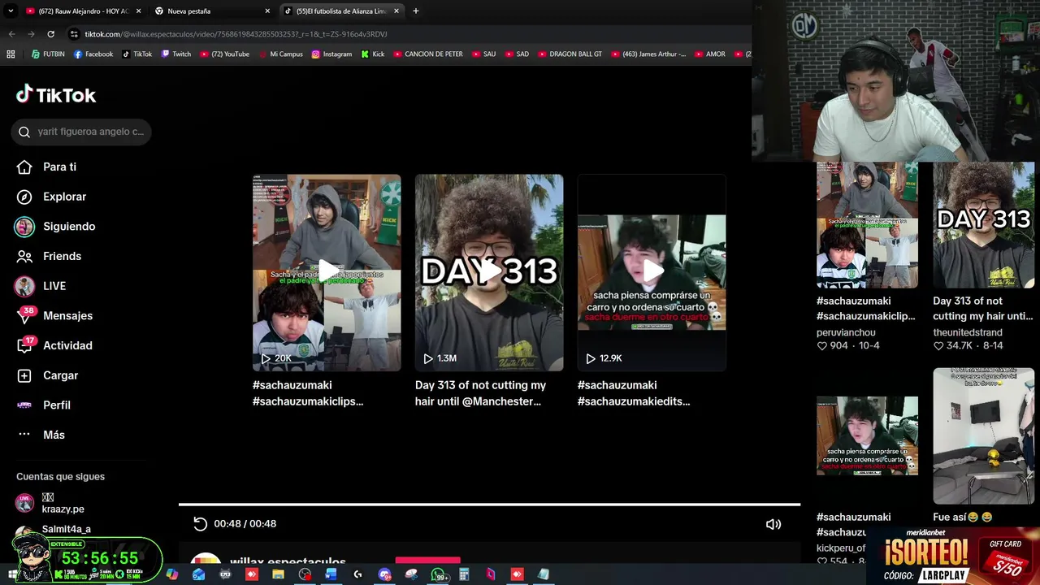The width and height of the screenshot is (1040, 585).
Task: Open the Facebook bookmark
Action: pyautogui.click(x=93, y=54)
